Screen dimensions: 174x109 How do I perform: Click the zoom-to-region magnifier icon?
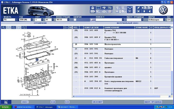(x=14, y=28)
